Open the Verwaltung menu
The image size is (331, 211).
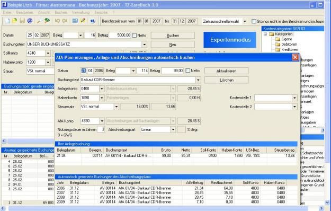pos(80,12)
